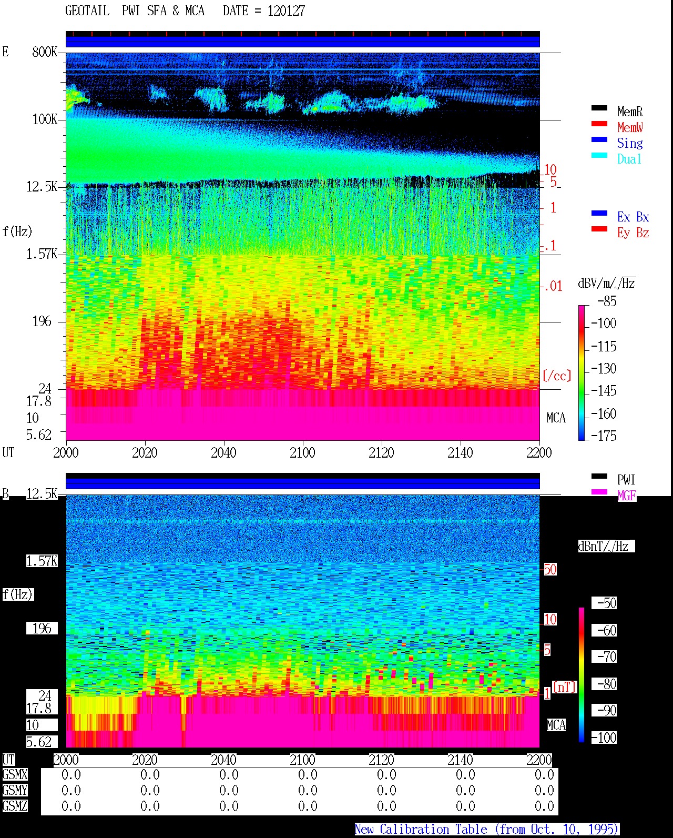Click the -50 magnetic scale value
Image resolution: width=673 pixels, height=838 pixels.
[604, 603]
